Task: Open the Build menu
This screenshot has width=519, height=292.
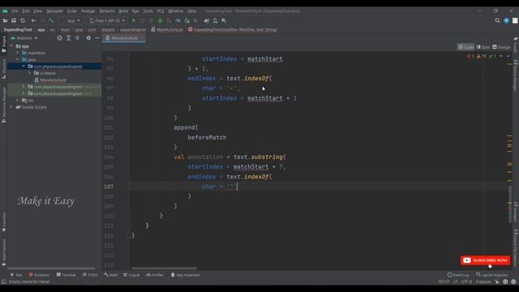Action: pyautogui.click(x=123, y=11)
